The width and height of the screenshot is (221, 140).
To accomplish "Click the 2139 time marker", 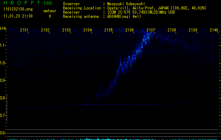I will [x=193, y=30].
